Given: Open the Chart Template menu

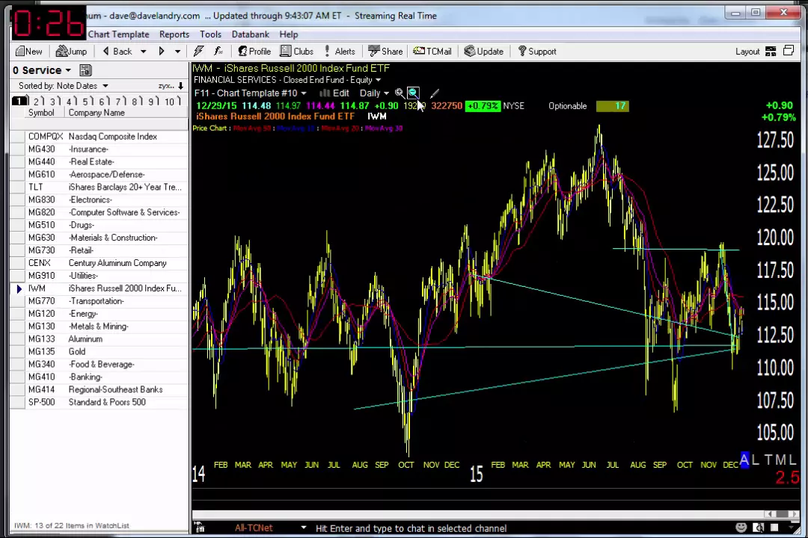Looking at the screenshot, I should pyautogui.click(x=118, y=34).
